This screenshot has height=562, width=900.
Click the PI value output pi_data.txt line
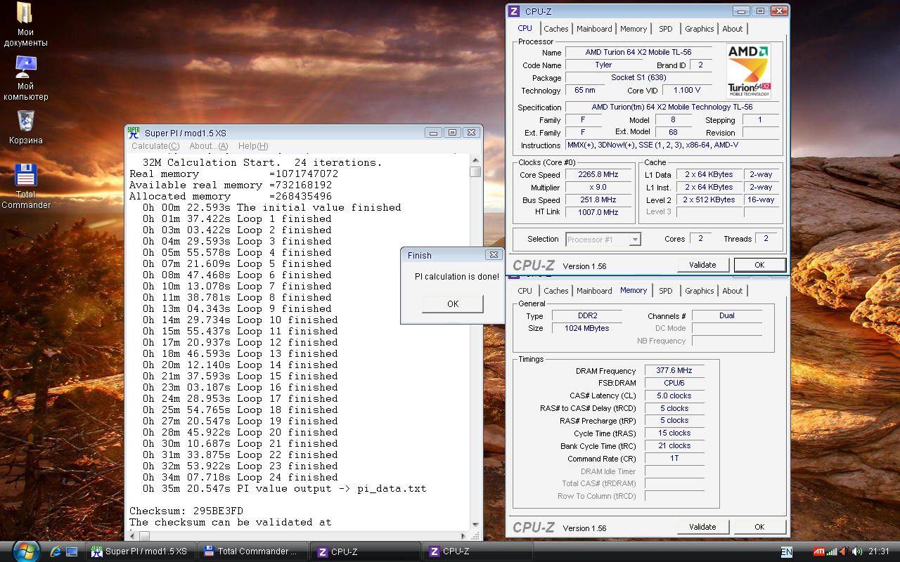click(284, 488)
